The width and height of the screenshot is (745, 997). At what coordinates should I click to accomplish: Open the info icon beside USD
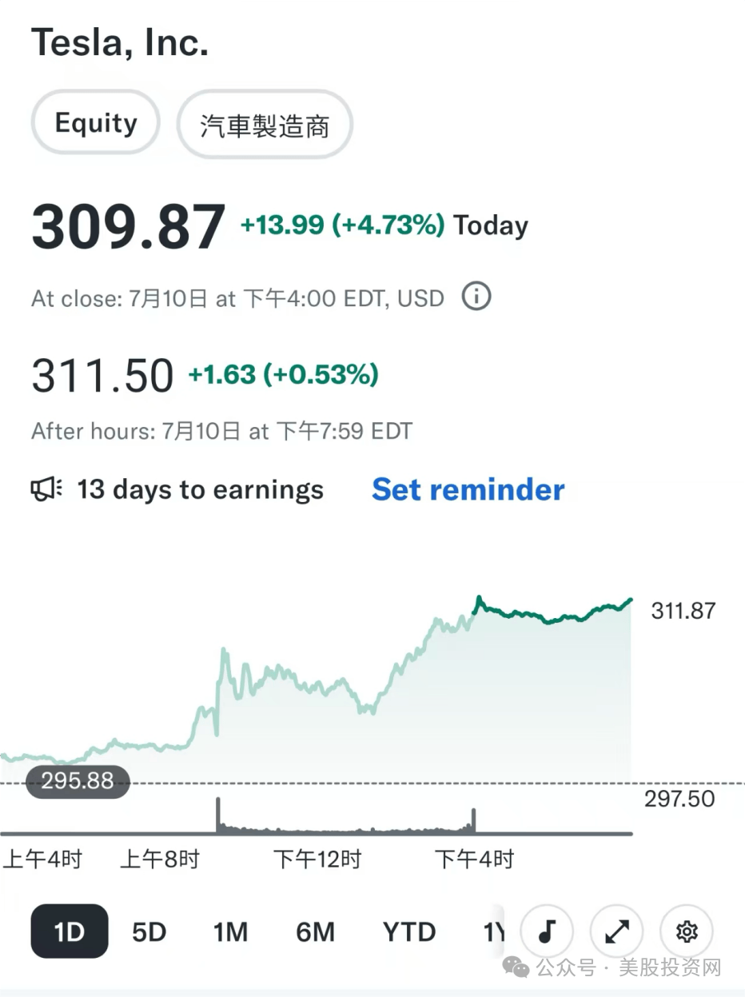click(x=476, y=297)
